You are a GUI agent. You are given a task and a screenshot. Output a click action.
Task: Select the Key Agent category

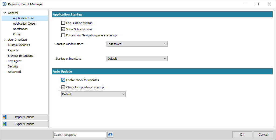point(15,61)
